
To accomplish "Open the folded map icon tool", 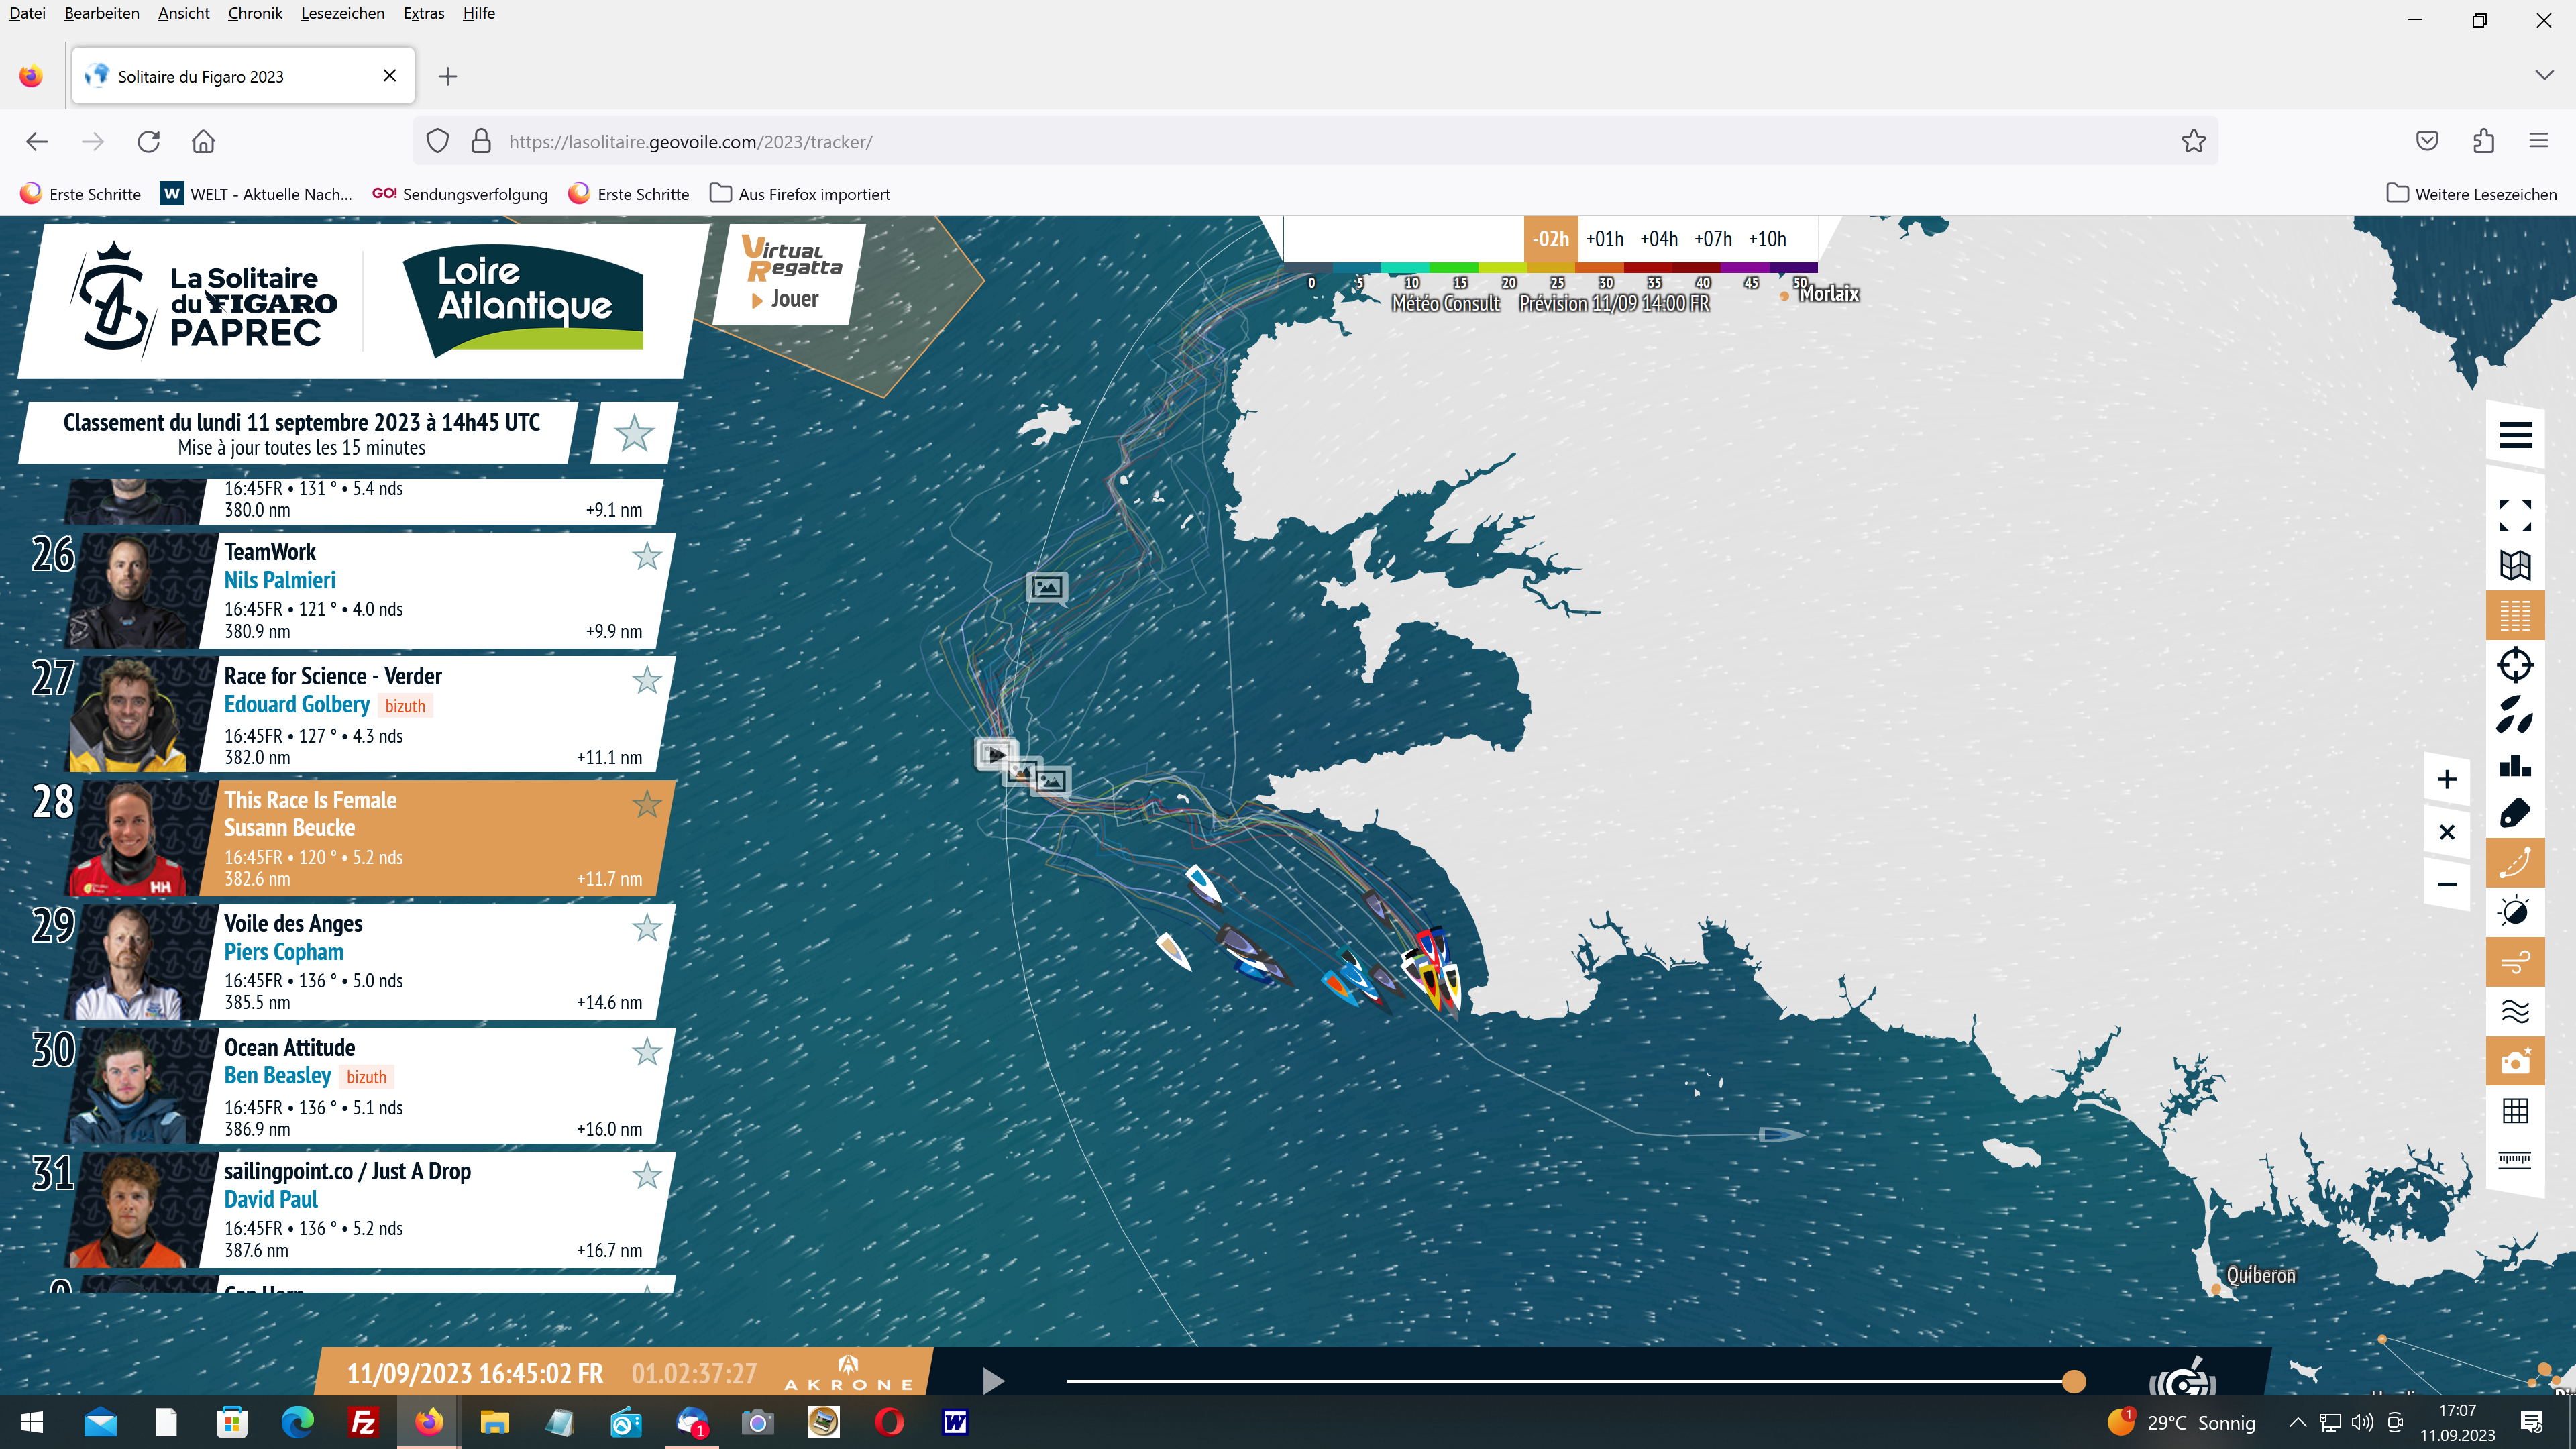I will point(2515,566).
